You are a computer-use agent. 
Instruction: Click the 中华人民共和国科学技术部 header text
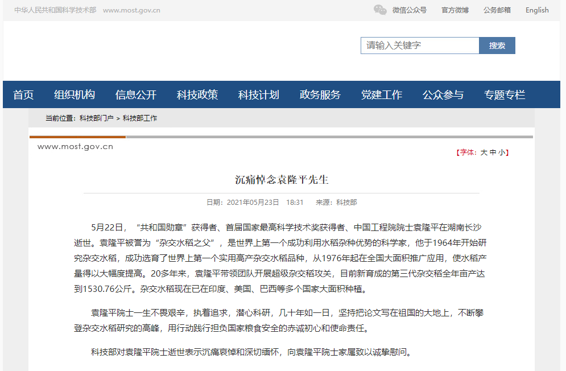[55, 10]
